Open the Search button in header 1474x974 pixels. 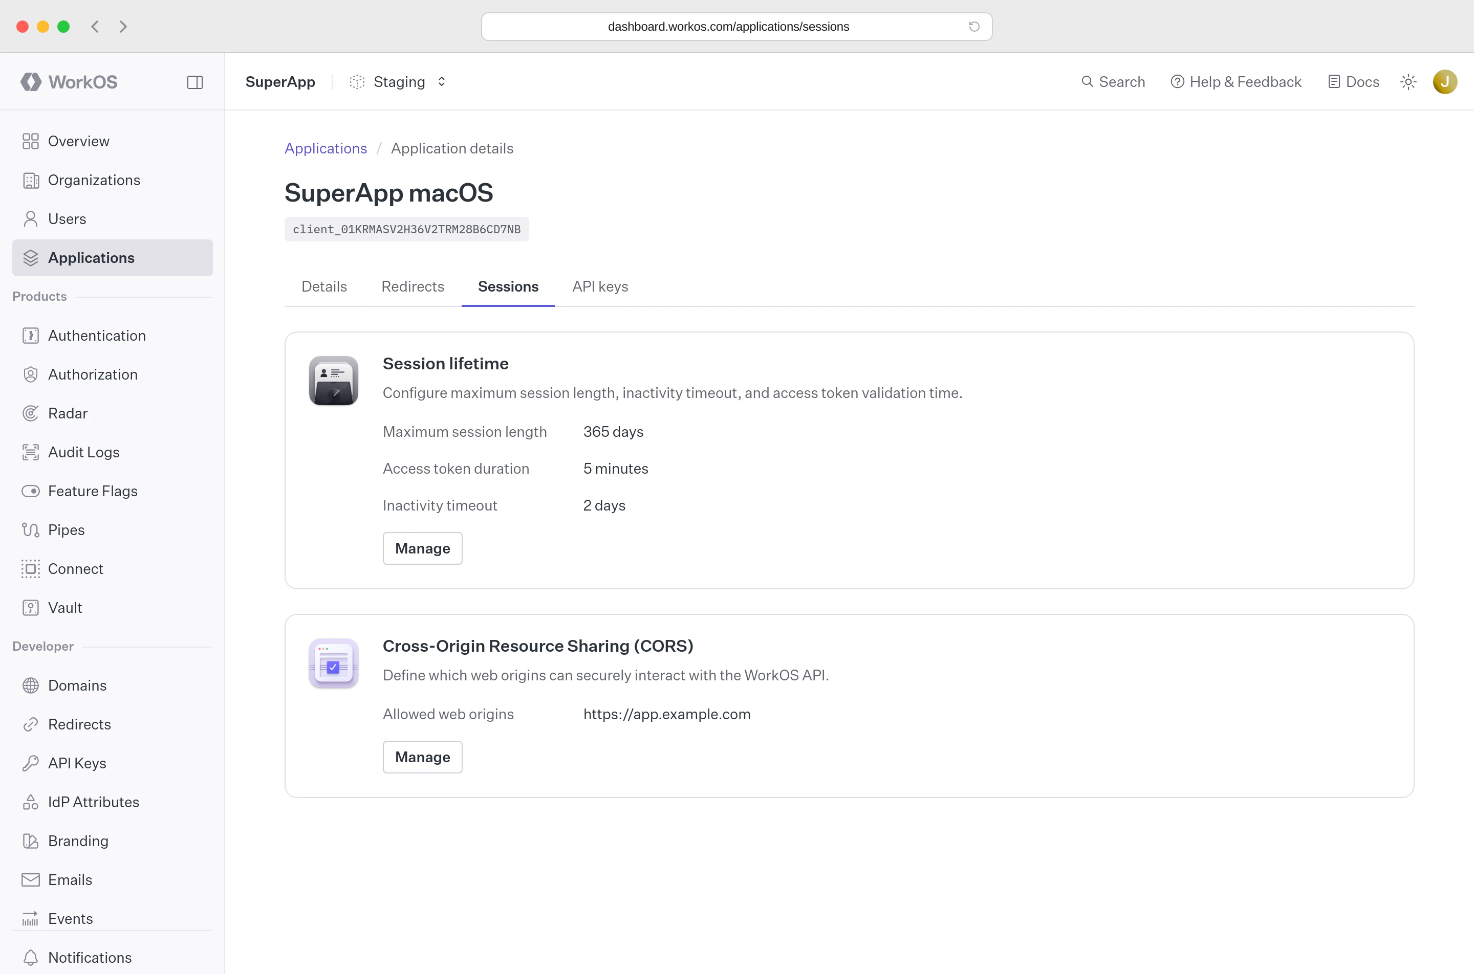pyautogui.click(x=1113, y=82)
